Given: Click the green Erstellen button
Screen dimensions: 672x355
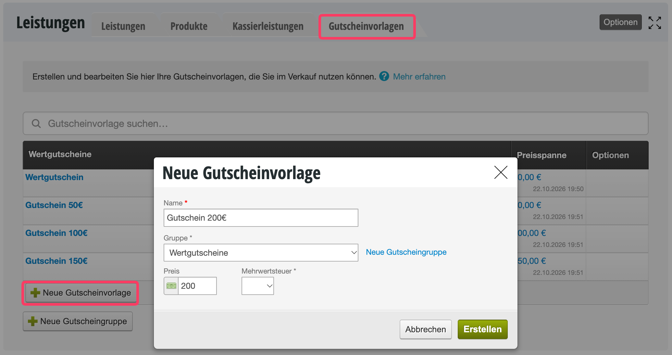Looking at the screenshot, I should 482,329.
